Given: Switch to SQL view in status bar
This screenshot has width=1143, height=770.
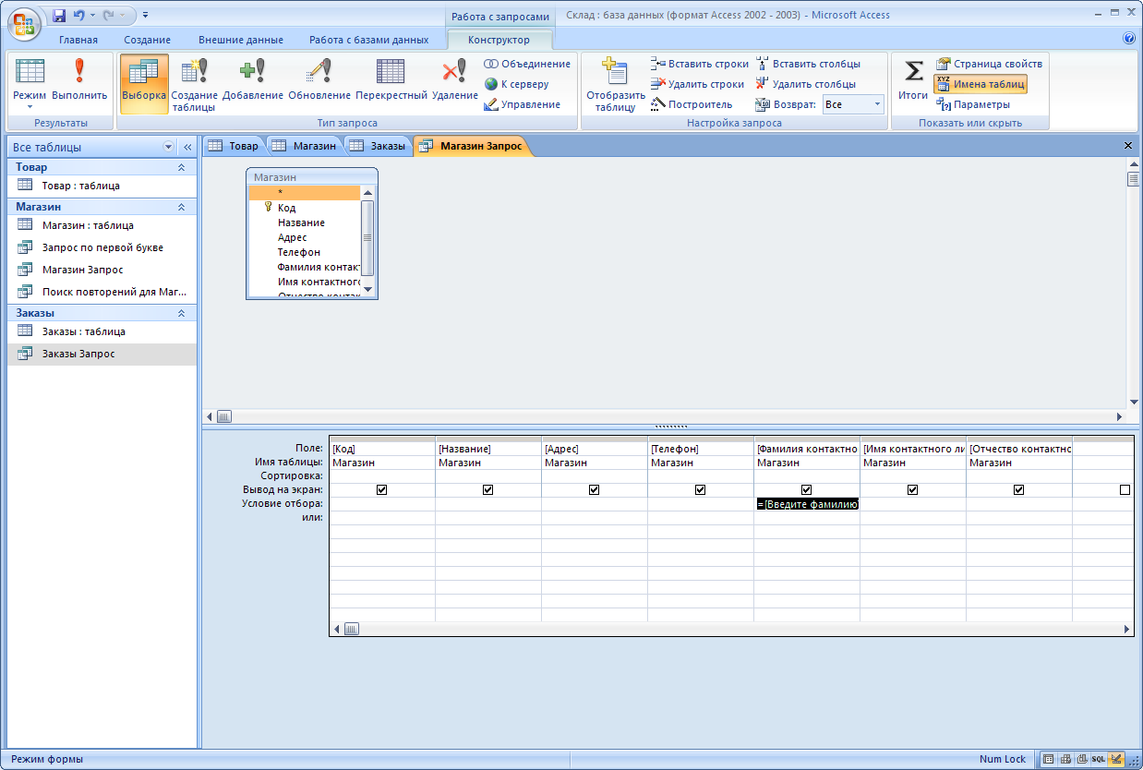Looking at the screenshot, I should [1099, 759].
